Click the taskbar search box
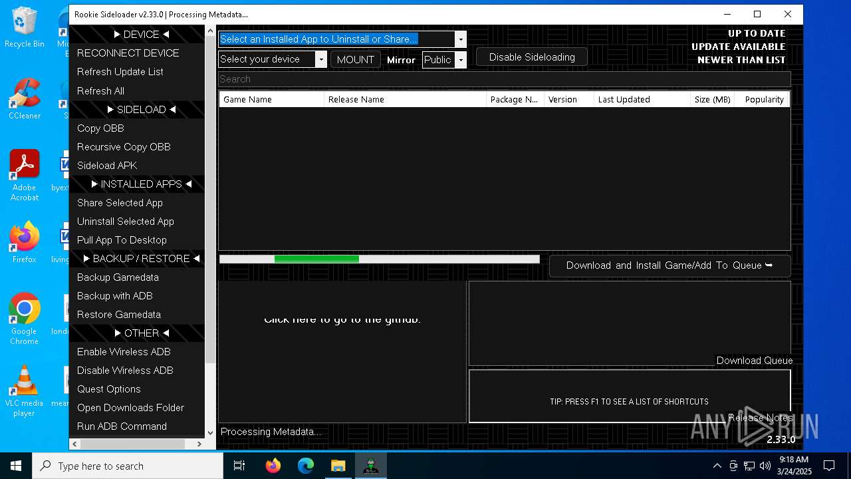 point(128,466)
